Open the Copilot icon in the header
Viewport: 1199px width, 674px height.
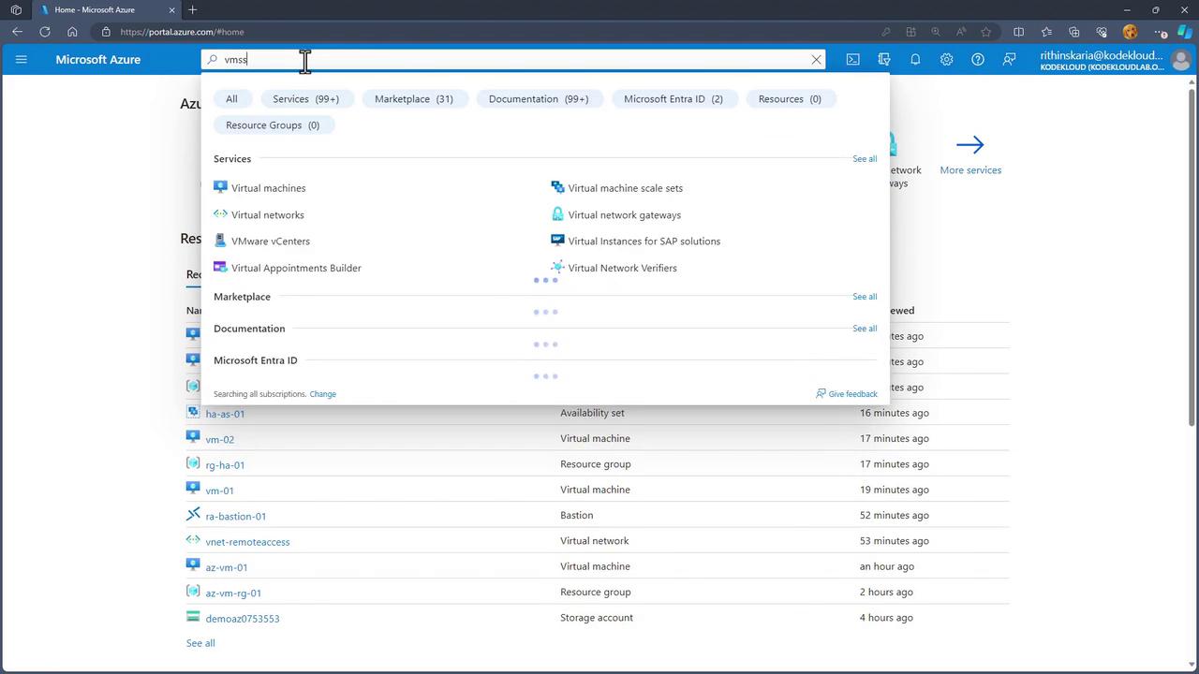coord(883,59)
